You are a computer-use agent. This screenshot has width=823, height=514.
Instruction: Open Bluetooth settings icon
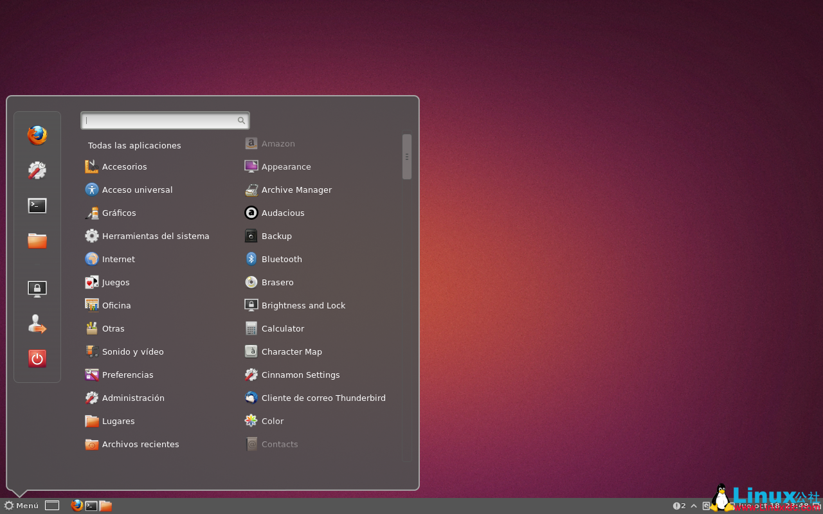(251, 259)
